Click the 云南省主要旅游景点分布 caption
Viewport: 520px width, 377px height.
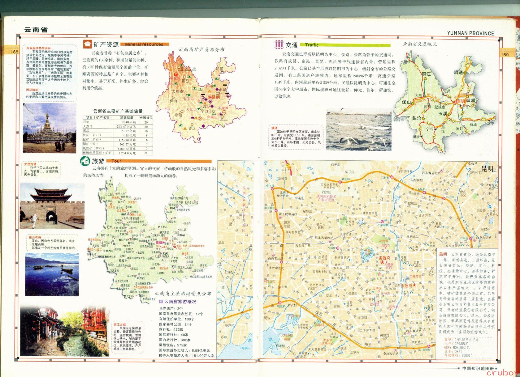point(183,294)
